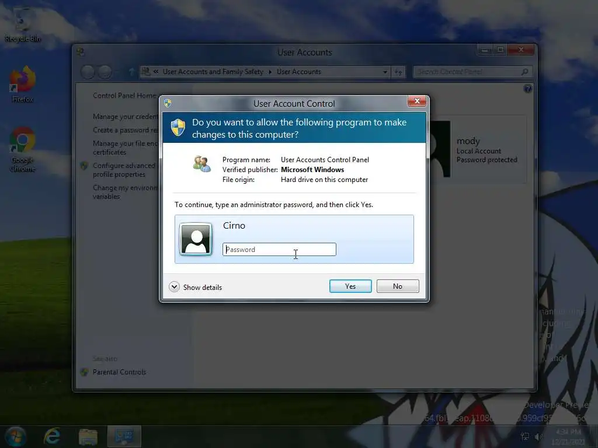Screen dimensions: 598x448
Task: Click Back button in User Accounts window
Action: click(88, 72)
